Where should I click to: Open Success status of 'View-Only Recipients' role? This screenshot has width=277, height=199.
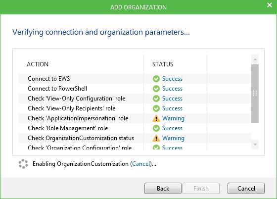(172, 108)
